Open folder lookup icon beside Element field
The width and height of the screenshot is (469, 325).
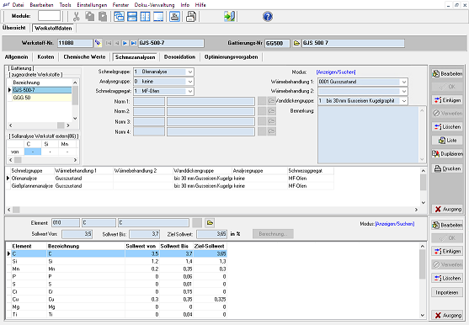[210, 223]
